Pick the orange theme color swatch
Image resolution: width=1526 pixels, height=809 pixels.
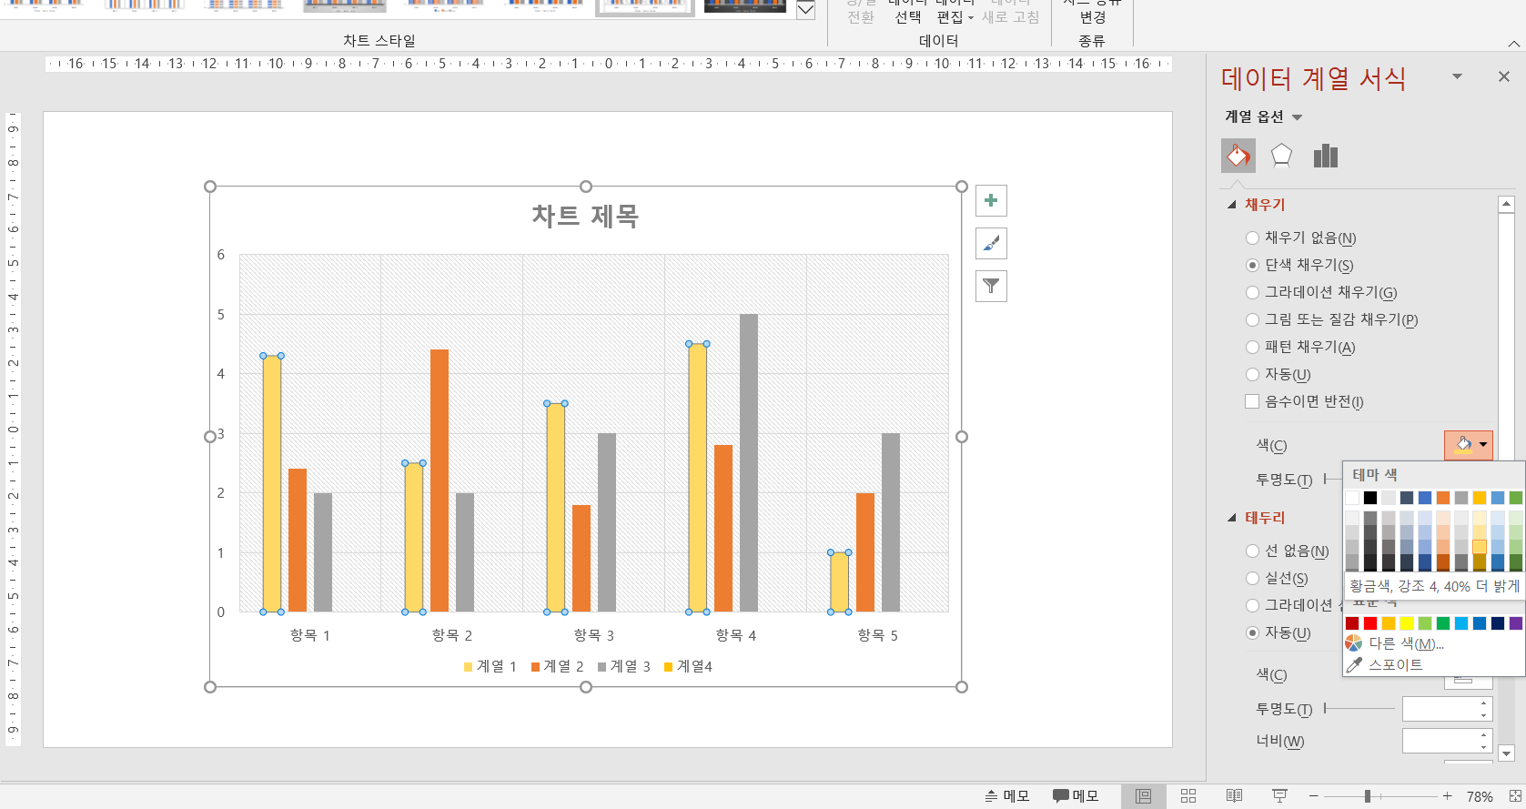click(1443, 498)
